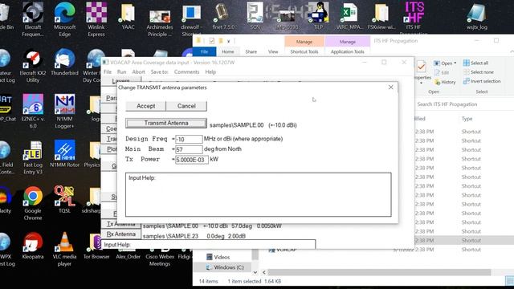
Task: Switch to Explorer's Share ribbon tab
Action: click(x=251, y=51)
